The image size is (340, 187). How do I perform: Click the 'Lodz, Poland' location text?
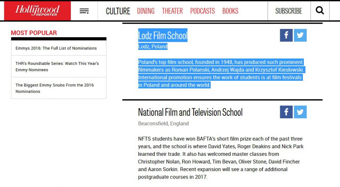153,46
